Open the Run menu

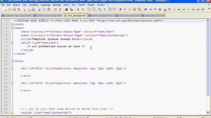[74, 5]
